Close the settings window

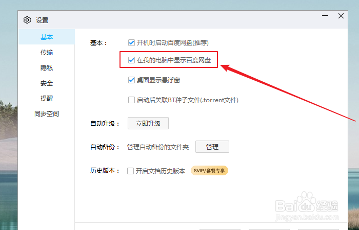(341, 16)
